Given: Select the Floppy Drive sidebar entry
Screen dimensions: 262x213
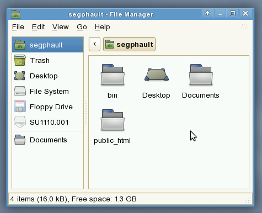Looking at the screenshot, I should [x=48, y=106].
